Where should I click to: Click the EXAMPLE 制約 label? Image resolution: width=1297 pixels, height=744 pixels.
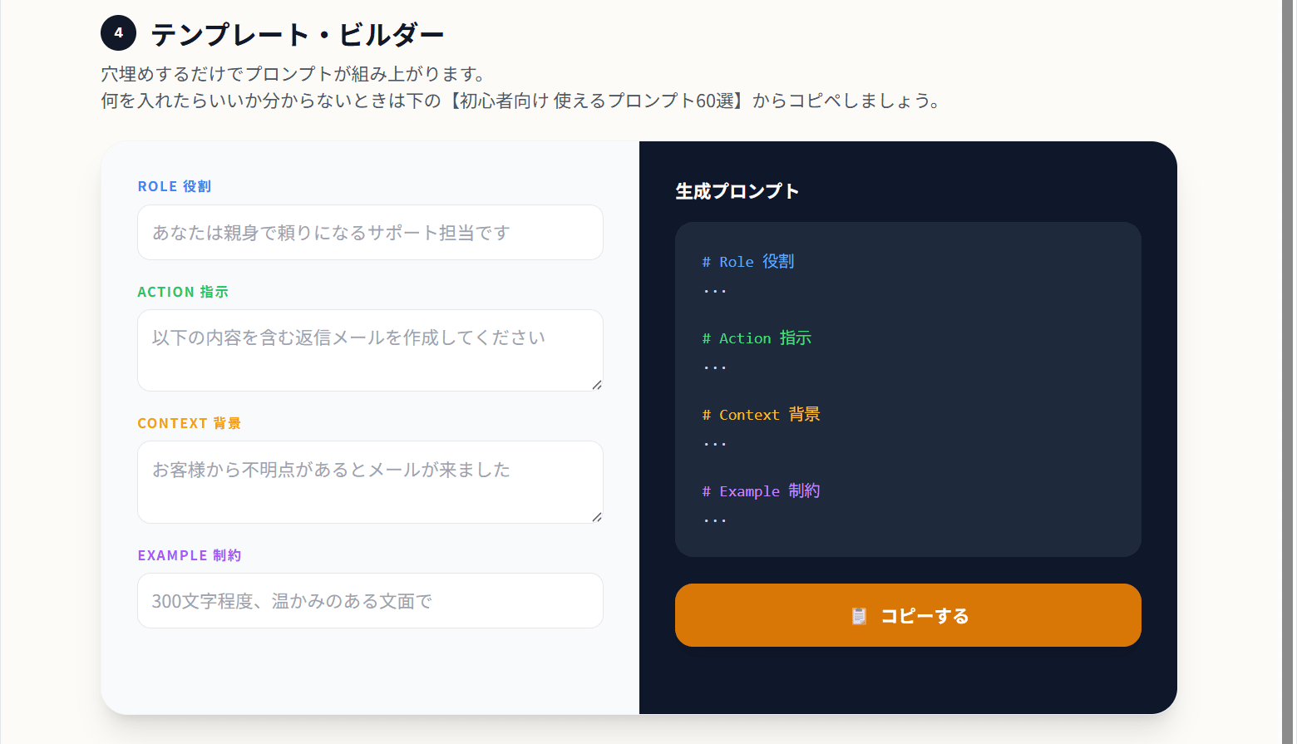190,555
